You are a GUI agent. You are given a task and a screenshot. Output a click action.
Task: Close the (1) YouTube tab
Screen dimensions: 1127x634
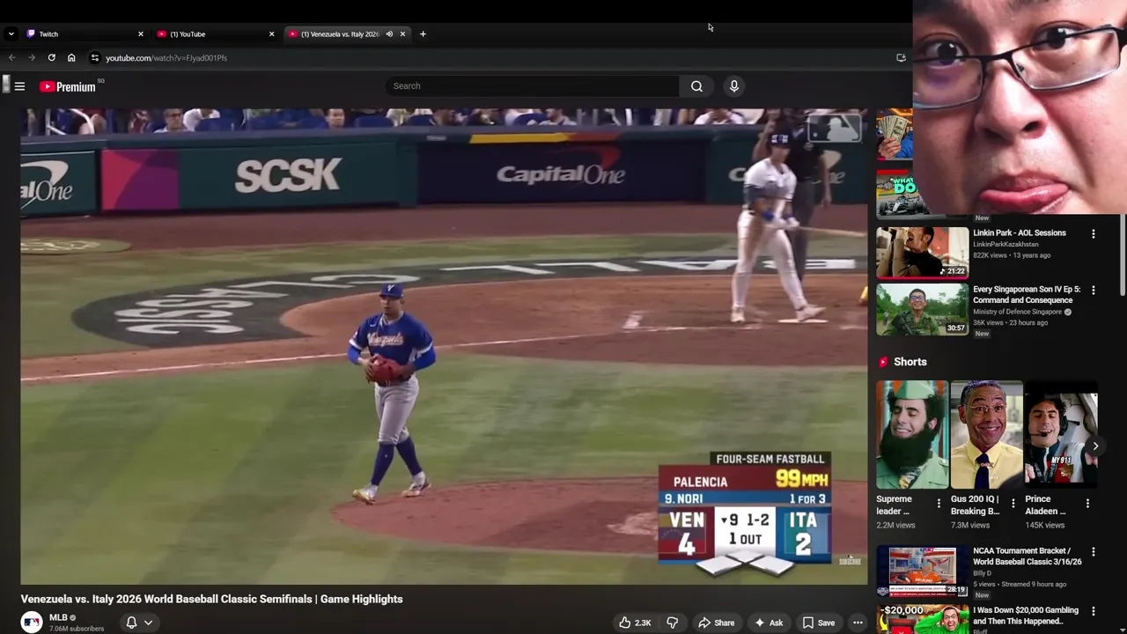[x=271, y=34]
